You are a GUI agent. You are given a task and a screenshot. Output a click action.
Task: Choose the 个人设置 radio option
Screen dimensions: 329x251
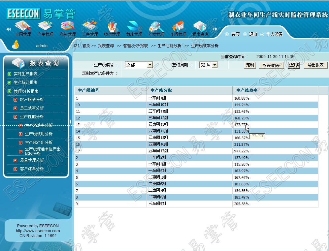pos(262,34)
